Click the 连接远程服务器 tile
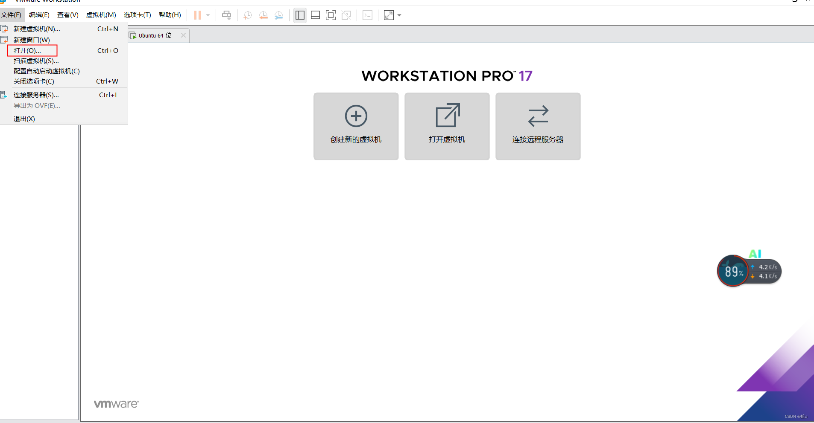The height and width of the screenshot is (423, 814). [x=538, y=126]
